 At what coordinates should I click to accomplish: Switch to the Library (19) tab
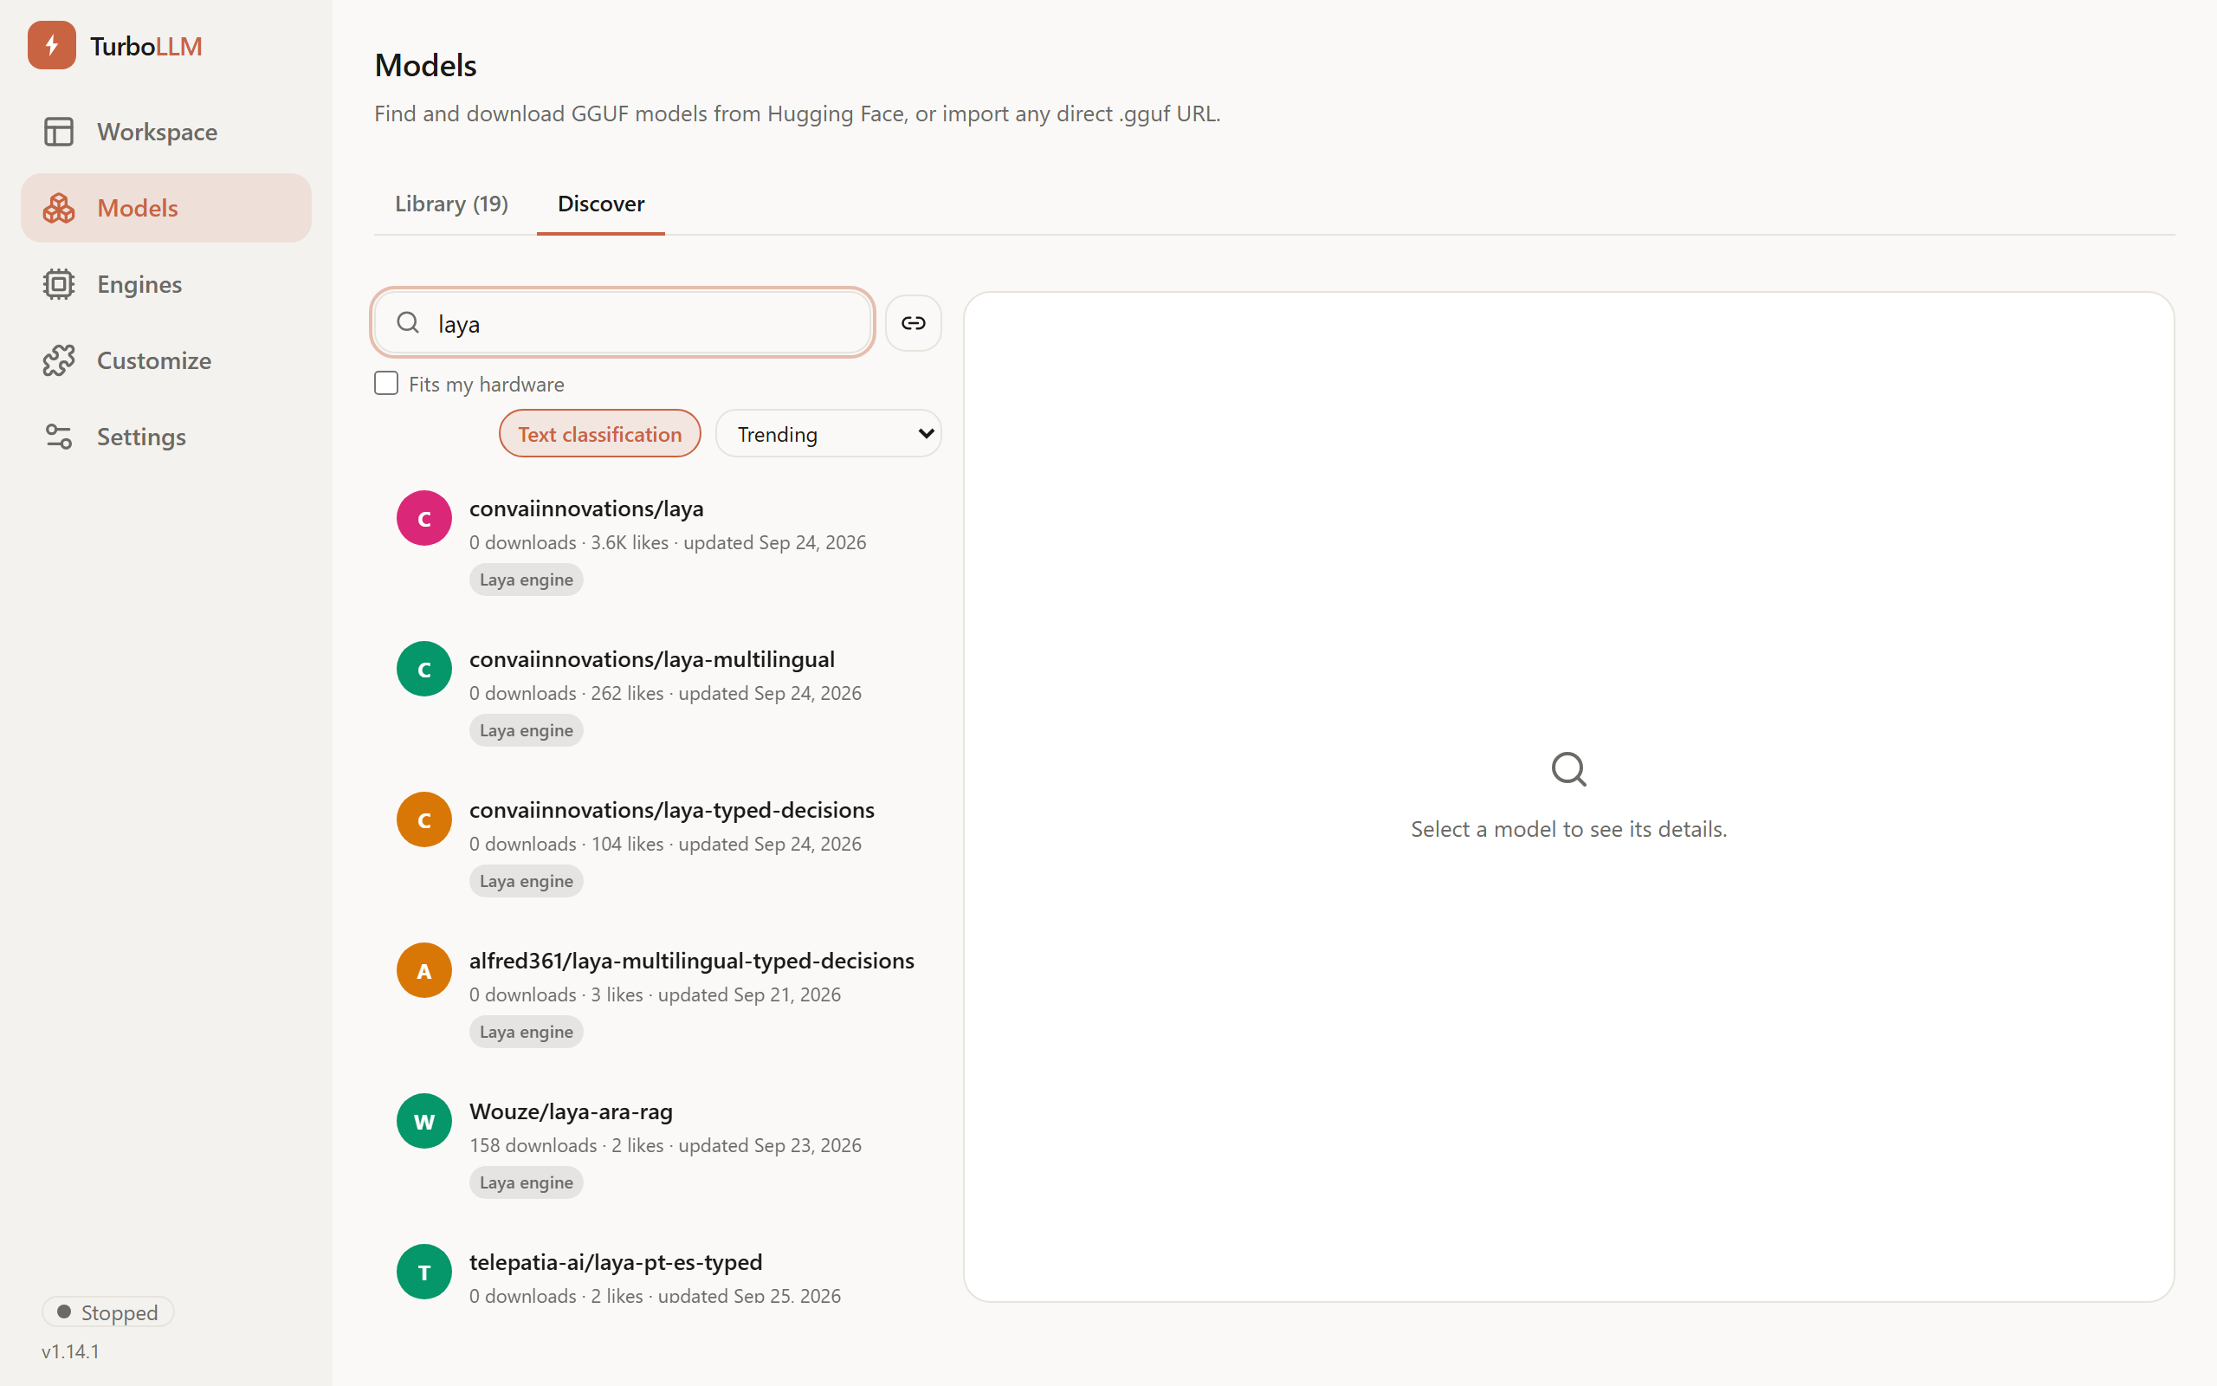pos(452,204)
